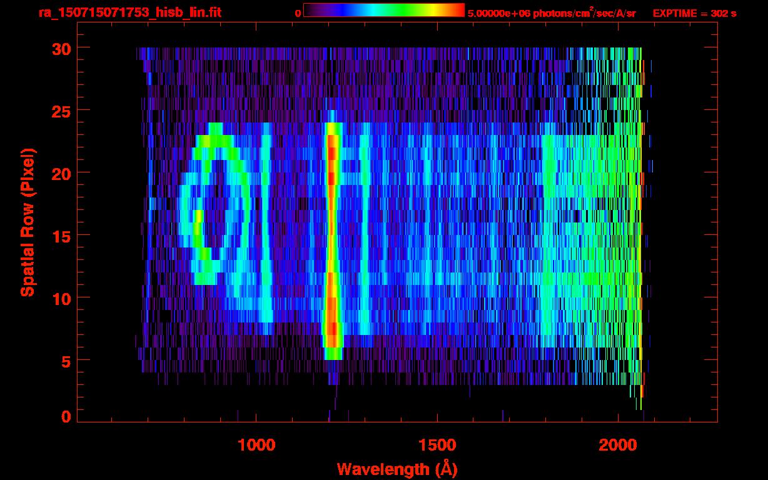The height and width of the screenshot is (480, 768).
Task: Click the Spatial Row (Pixel) axis title
Action: pyautogui.click(x=28, y=222)
